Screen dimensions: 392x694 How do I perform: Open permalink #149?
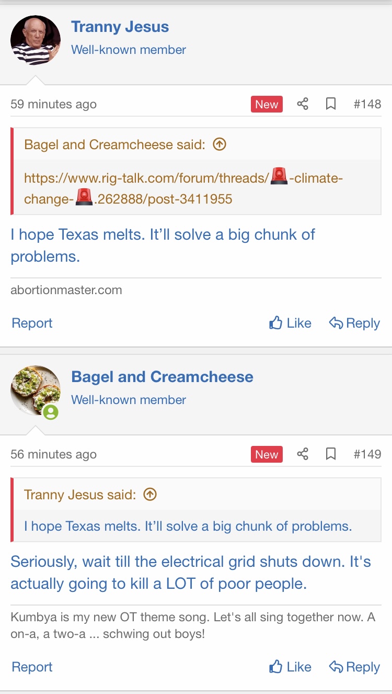367,454
